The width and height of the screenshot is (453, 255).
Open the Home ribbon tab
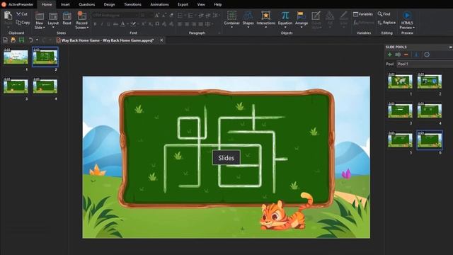(47, 4)
